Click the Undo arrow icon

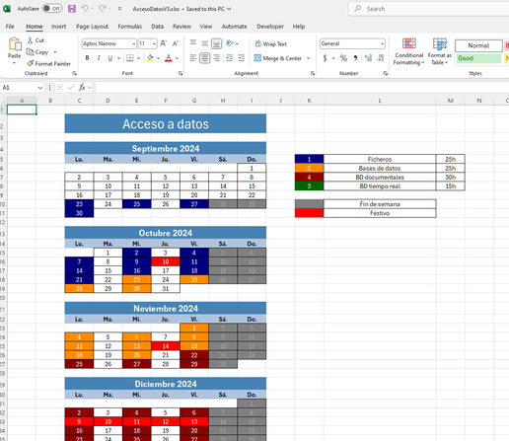coord(85,9)
